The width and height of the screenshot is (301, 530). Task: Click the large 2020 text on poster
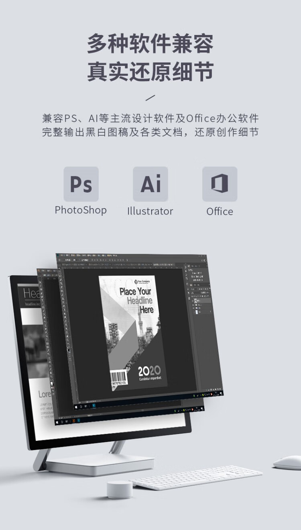[x=149, y=370]
